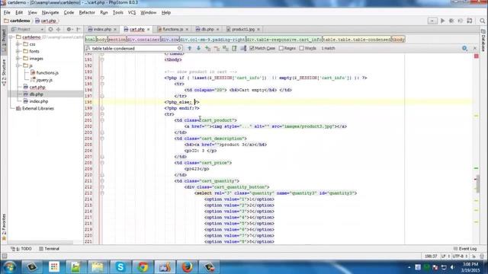Open the File menu
The image size is (488, 274).
[7, 12]
